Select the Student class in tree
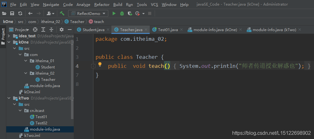The height and width of the screenshot is (139, 314). 45,67
